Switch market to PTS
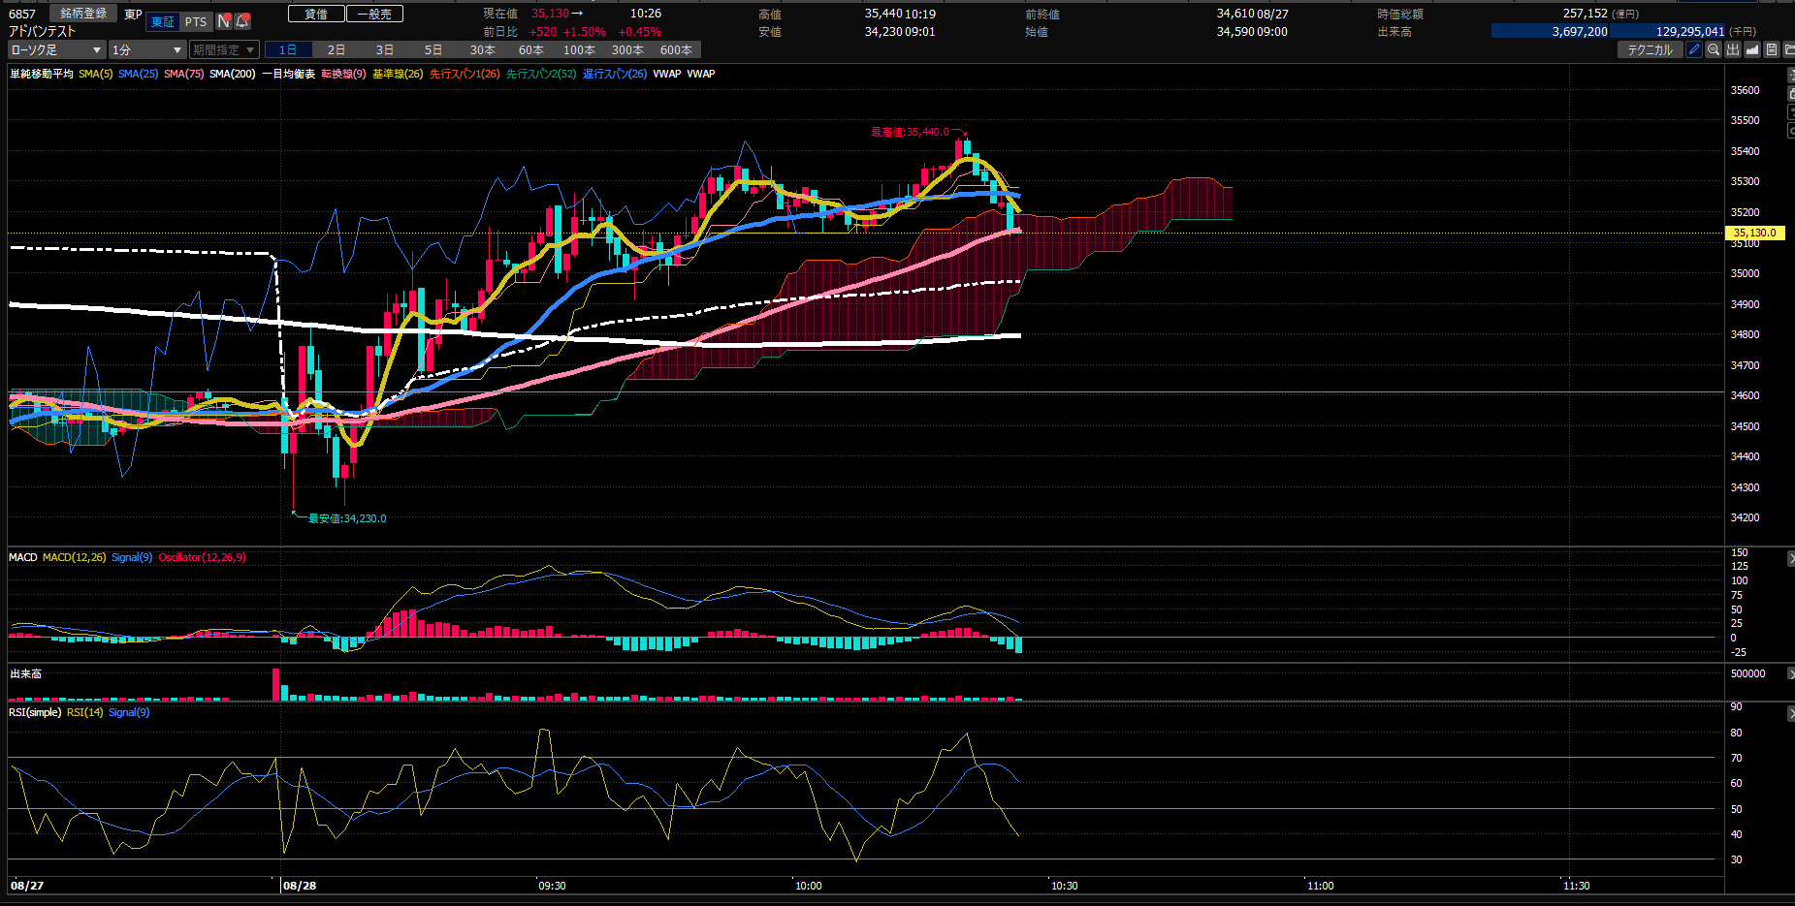 [x=196, y=22]
